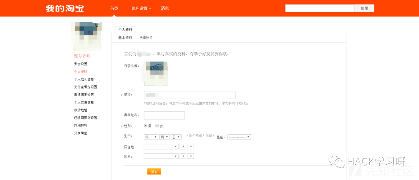The image size is (419, 180).
Task: Select the 女 gender radio button
Action: 157,126
